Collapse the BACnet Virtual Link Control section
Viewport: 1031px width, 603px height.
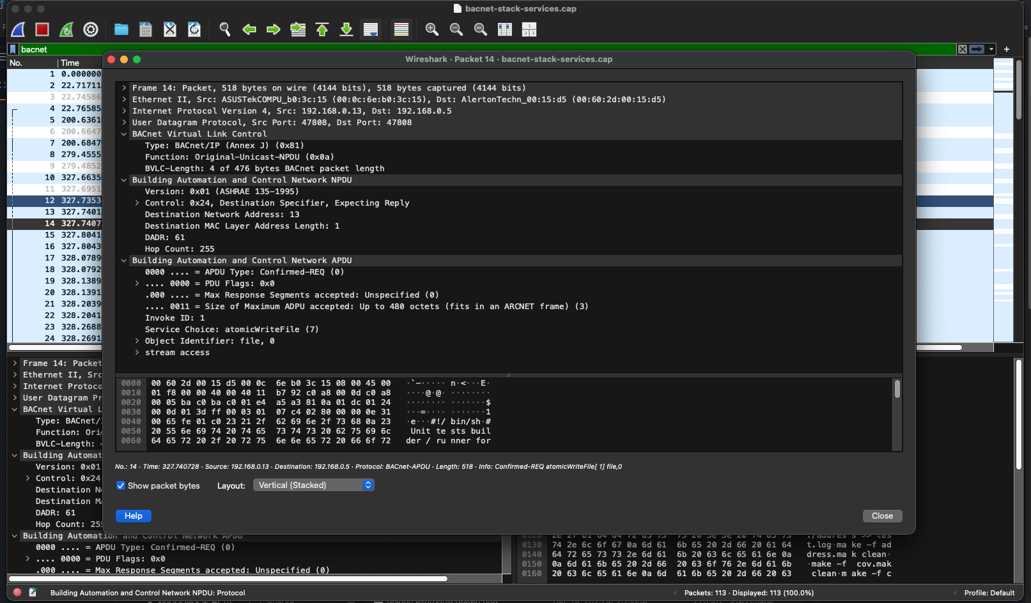point(124,134)
